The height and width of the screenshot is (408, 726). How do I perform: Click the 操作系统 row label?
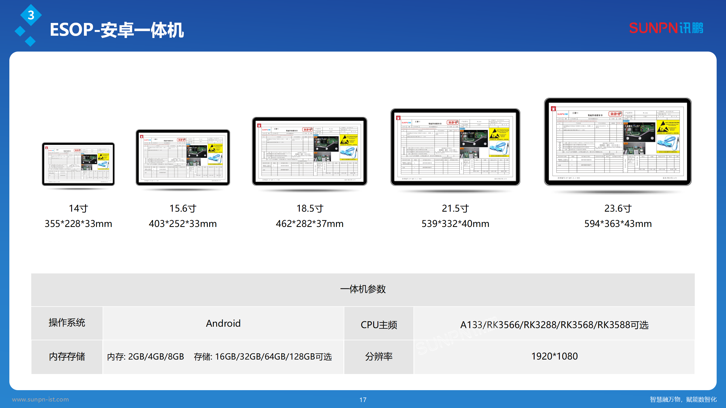pos(67,323)
